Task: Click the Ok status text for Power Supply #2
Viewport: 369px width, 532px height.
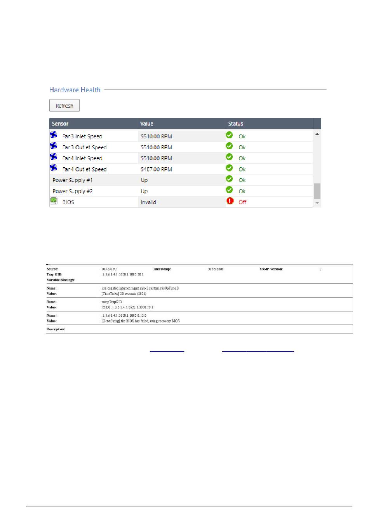Action: point(242,191)
